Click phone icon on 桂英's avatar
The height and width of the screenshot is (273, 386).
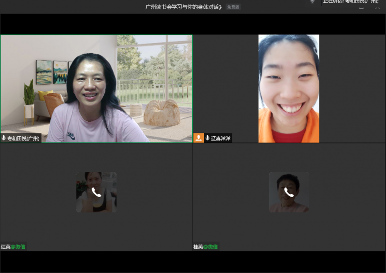point(289,192)
